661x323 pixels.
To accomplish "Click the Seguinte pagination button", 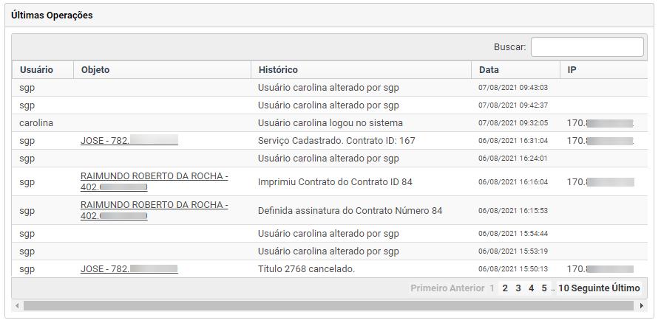I will point(590,288).
